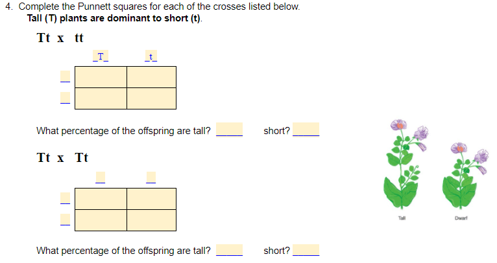The image size is (497, 263).
Task: Click the short percentage blank under Tt x tt
Action: point(306,130)
